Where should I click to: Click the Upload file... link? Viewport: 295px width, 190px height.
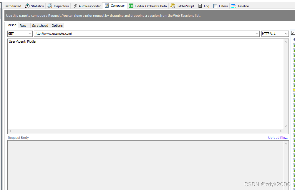click(x=278, y=138)
